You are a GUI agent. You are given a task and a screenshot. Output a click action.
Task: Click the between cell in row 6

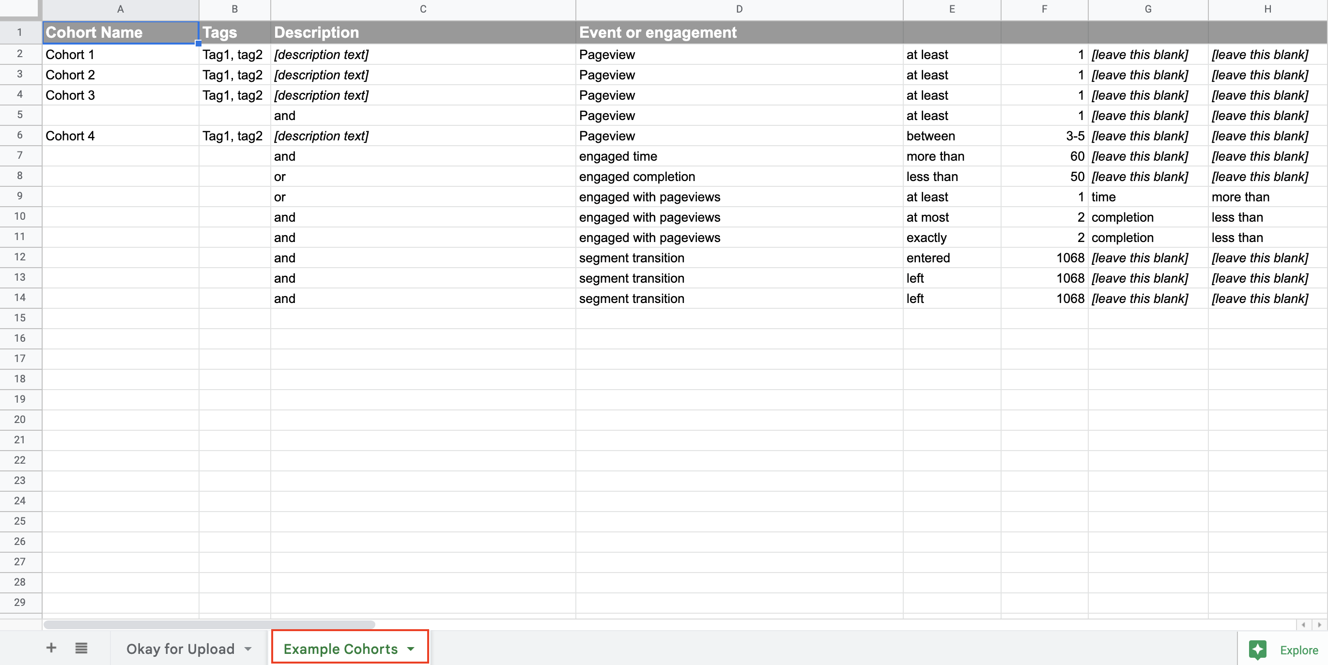[x=952, y=136]
